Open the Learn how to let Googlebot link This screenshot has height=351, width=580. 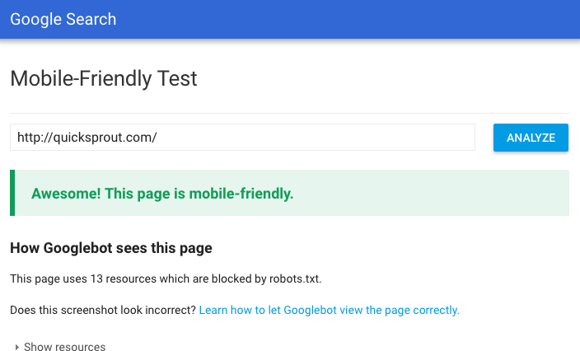[x=329, y=310]
